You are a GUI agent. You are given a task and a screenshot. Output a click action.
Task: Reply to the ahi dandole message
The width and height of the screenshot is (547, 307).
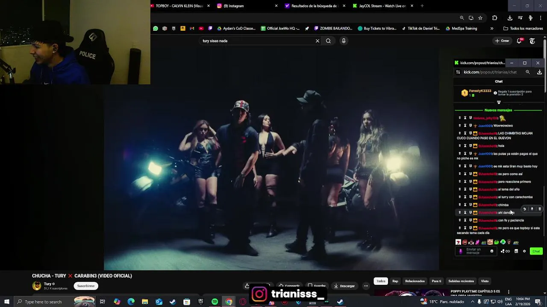[x=524, y=209]
